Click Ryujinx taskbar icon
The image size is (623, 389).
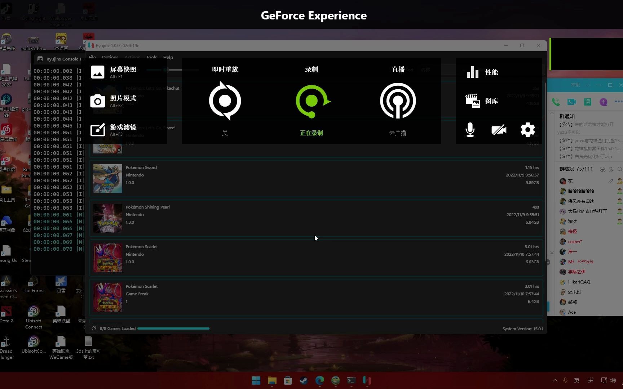367,380
